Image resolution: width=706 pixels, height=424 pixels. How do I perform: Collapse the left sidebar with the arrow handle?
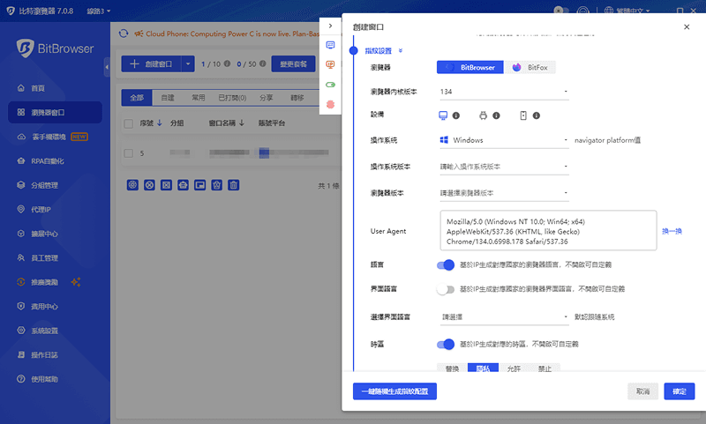(107, 66)
